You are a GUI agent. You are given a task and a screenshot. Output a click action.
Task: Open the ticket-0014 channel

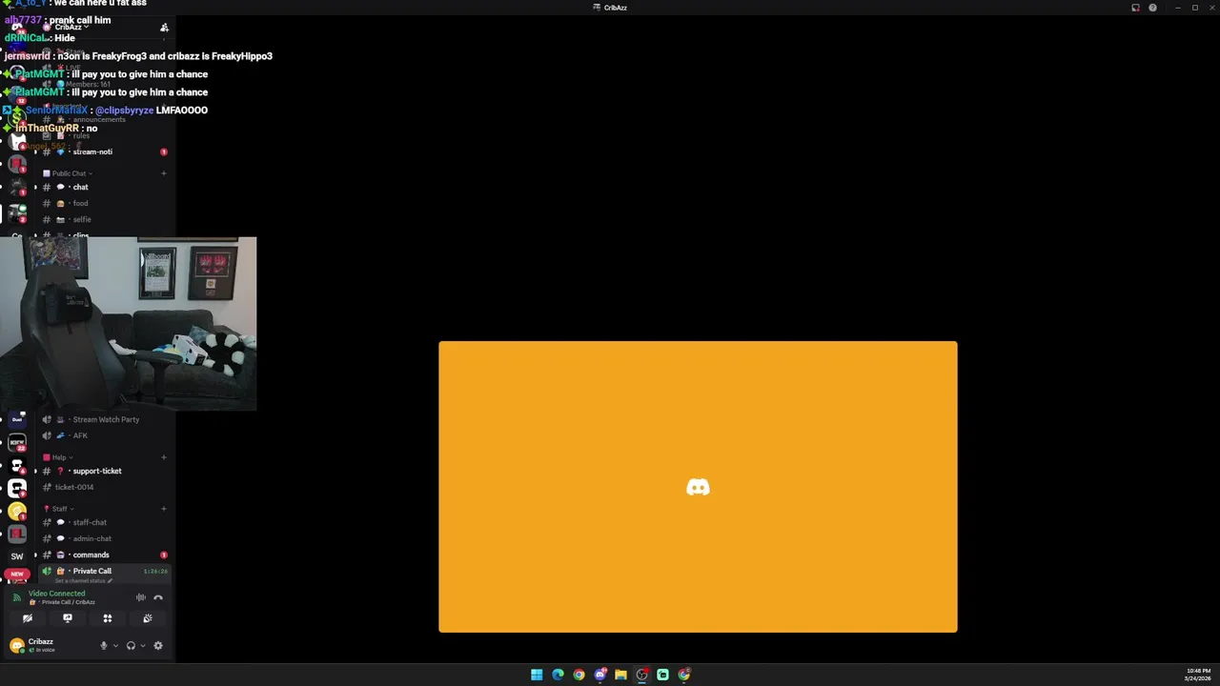[105, 487]
